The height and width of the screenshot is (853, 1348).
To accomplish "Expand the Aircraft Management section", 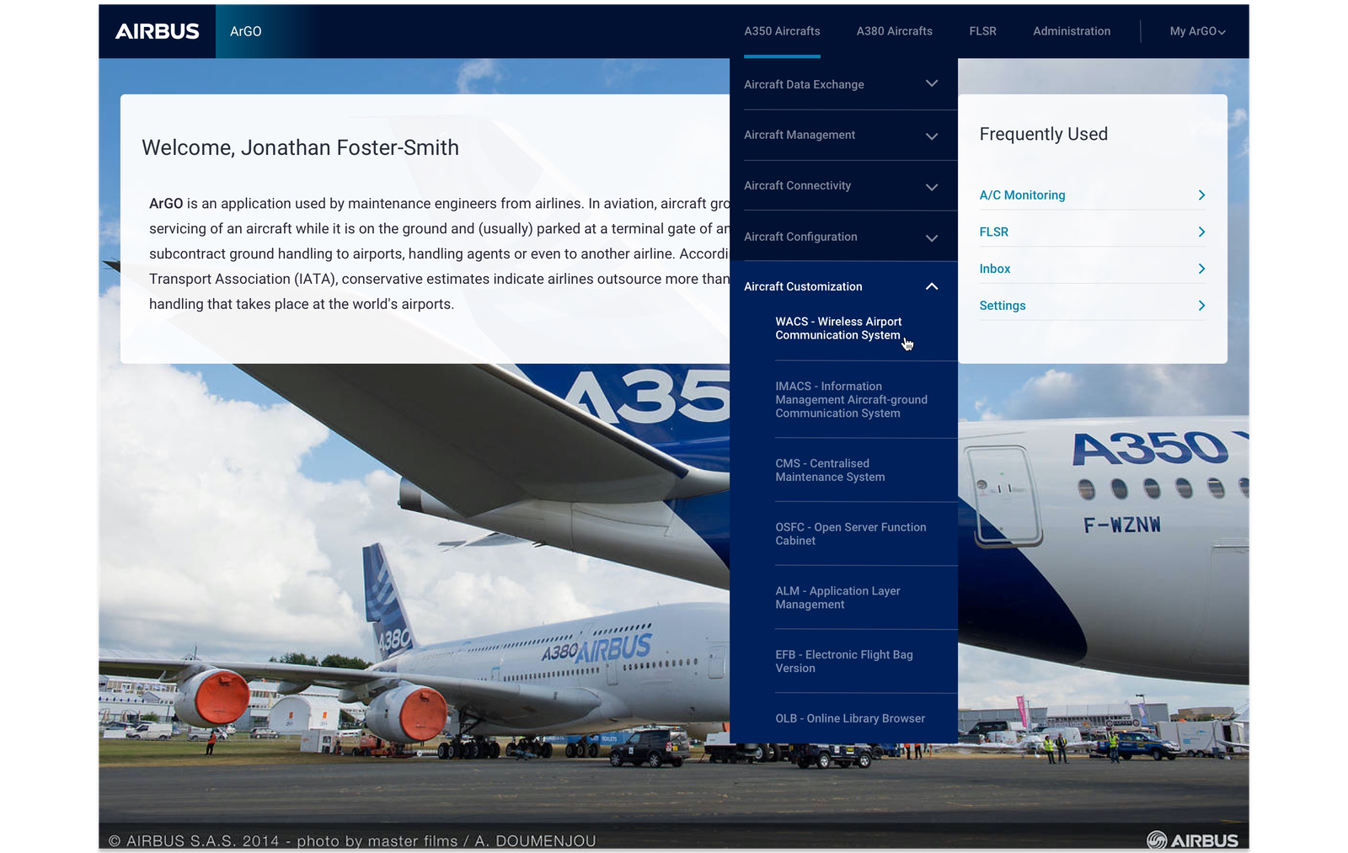I will (x=931, y=136).
